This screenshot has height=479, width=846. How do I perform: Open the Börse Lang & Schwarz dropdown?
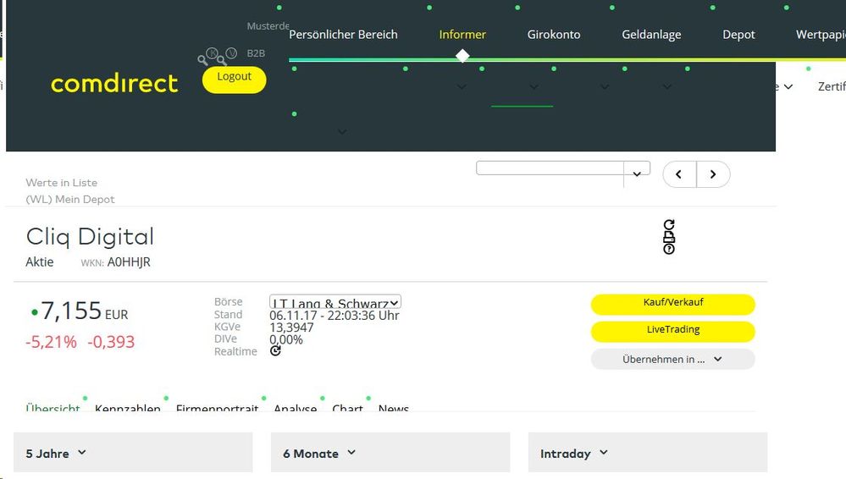[x=335, y=302]
